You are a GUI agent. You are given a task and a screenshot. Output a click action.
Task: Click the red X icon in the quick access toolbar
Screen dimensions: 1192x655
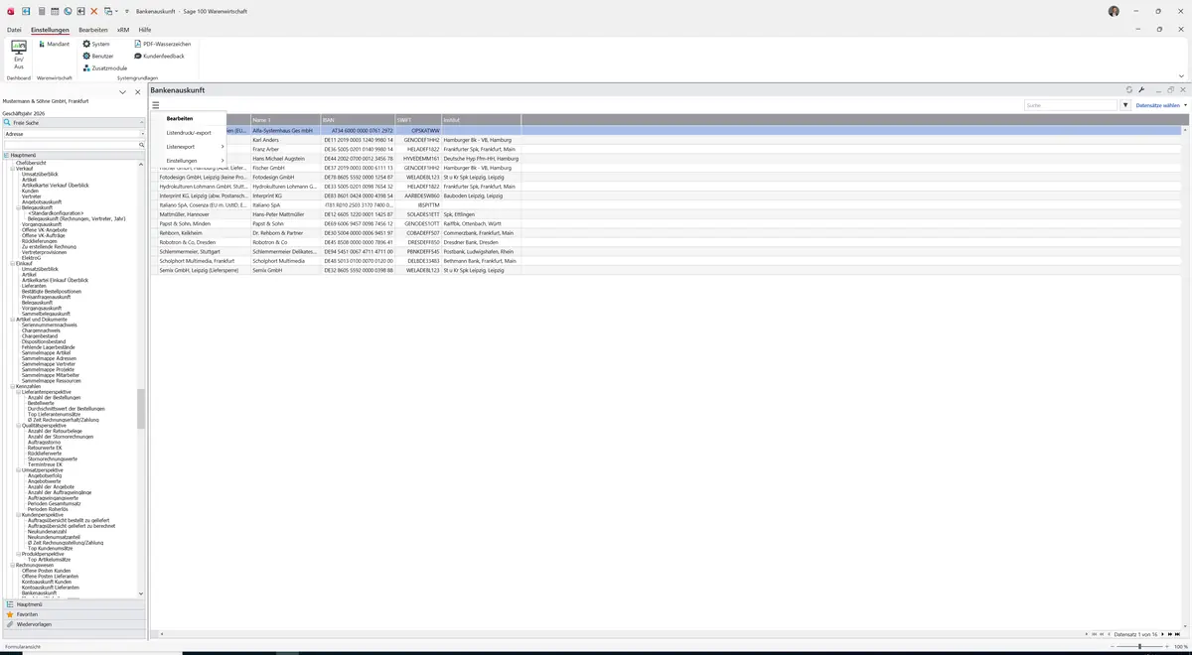(x=94, y=11)
